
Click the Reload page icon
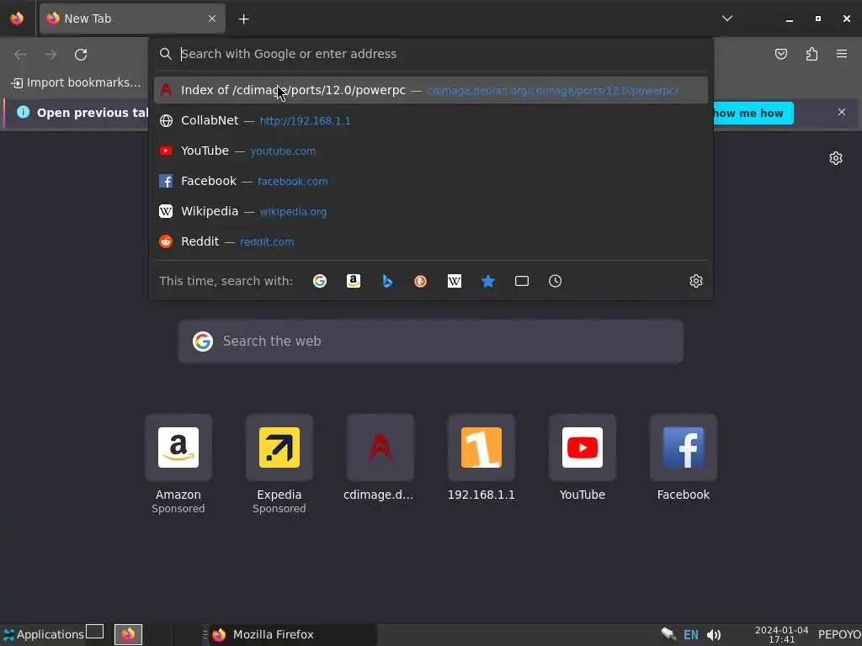[x=81, y=55]
